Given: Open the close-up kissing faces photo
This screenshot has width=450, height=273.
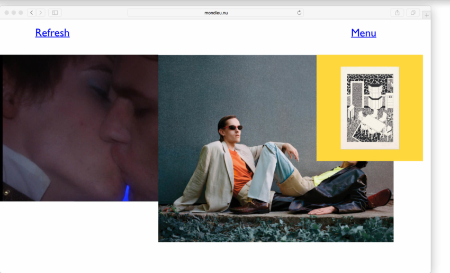Looking at the screenshot, I should (x=79, y=128).
